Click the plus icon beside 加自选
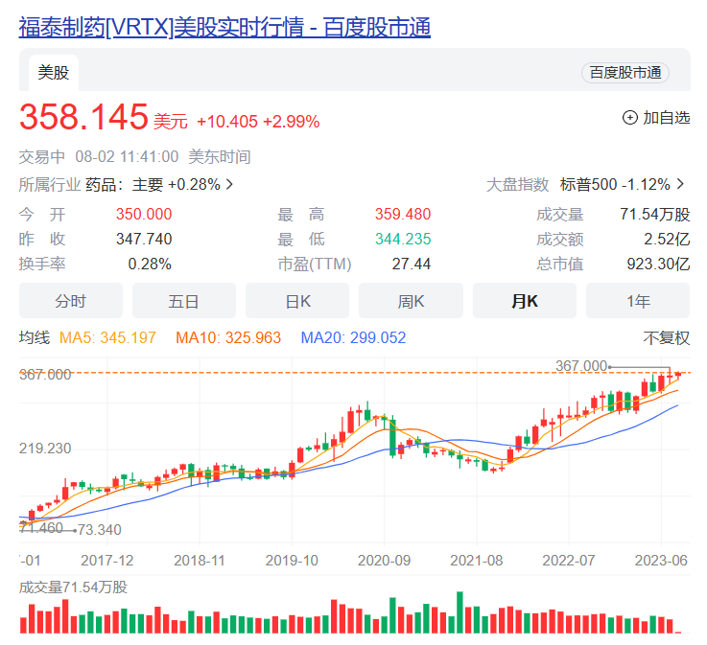This screenshot has height=645, width=707. (x=630, y=118)
